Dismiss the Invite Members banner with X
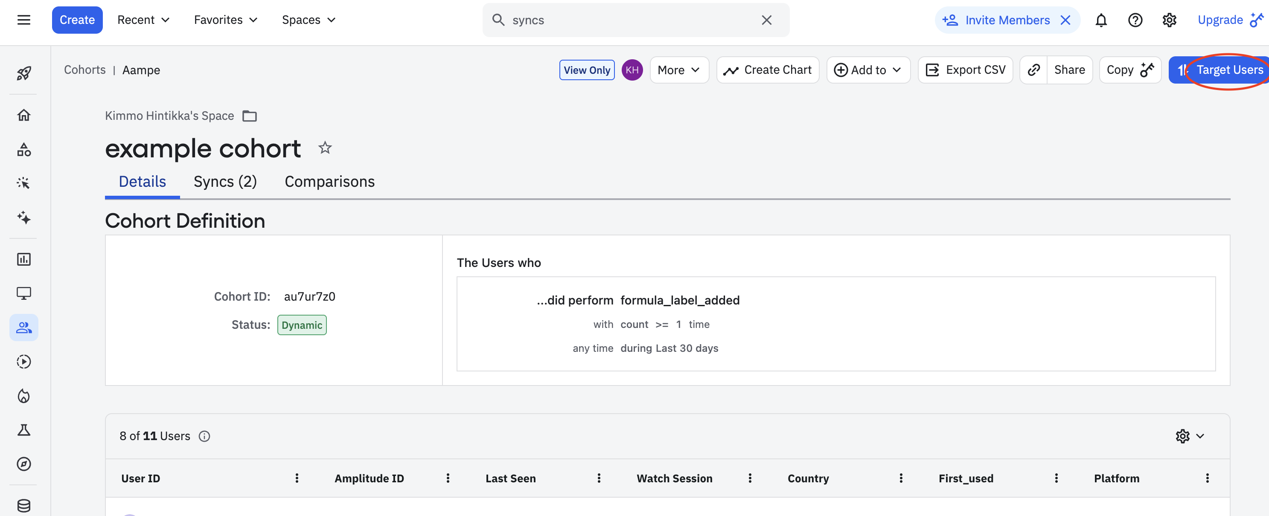Image resolution: width=1269 pixels, height=516 pixels. click(1065, 20)
